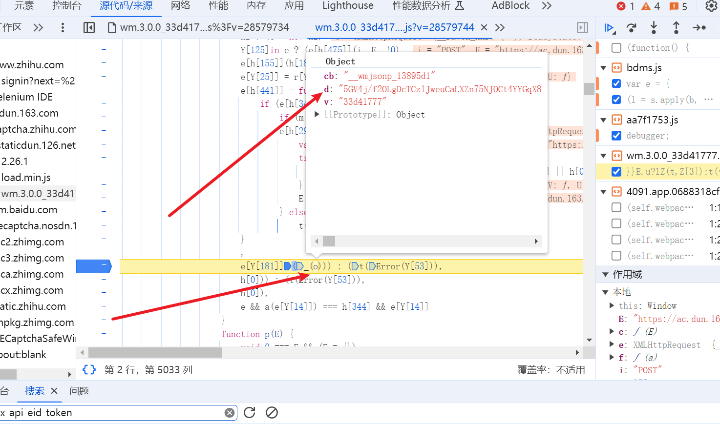Viewport: 720px width, 444px height.
Task: Enable first (self.webpac 1:1 breakpoint
Action: click(x=616, y=208)
